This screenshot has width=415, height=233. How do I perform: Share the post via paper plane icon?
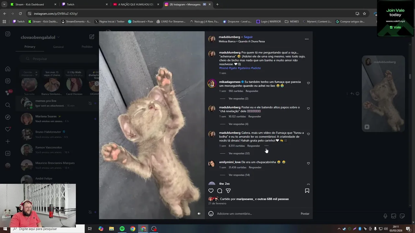point(228,191)
